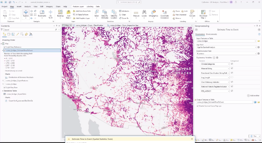
Task: Open the Project tab
Action: [x=4, y=6]
